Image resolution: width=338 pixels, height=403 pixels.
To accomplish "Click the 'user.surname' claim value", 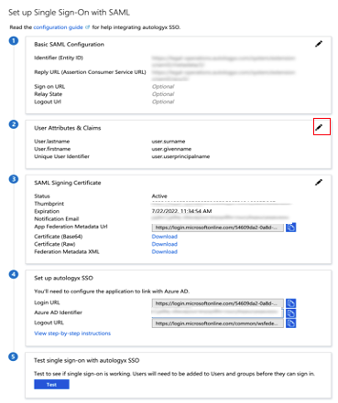I will coord(169,142).
